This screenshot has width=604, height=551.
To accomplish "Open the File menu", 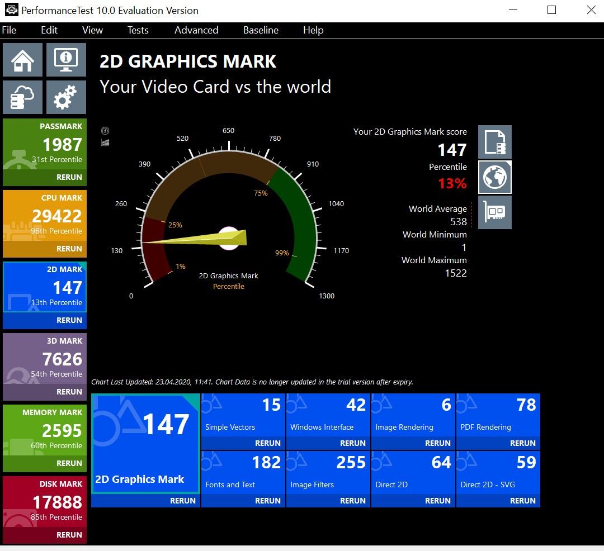I will (x=9, y=30).
